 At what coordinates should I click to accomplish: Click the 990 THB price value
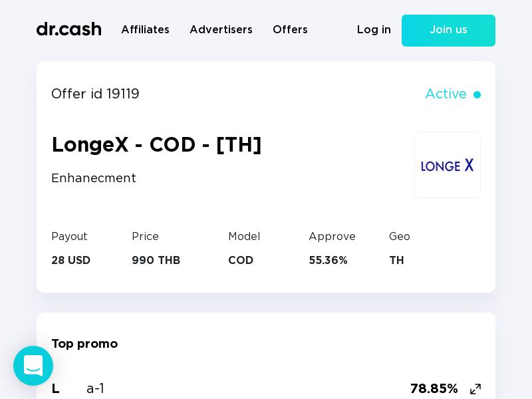pos(156,260)
